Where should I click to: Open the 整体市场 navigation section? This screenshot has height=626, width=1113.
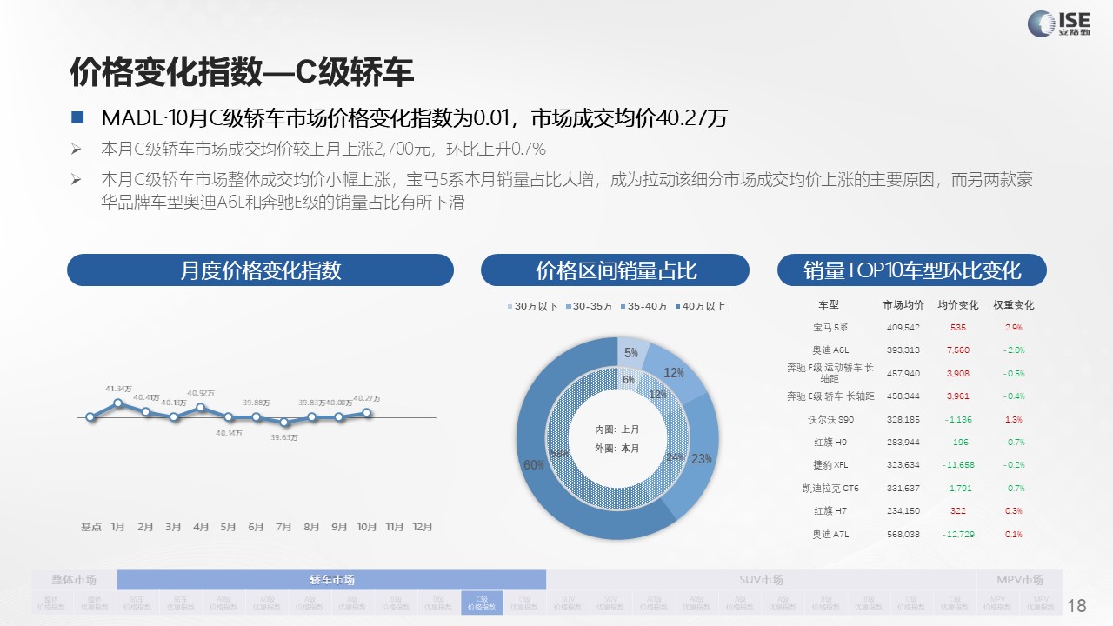(x=74, y=580)
